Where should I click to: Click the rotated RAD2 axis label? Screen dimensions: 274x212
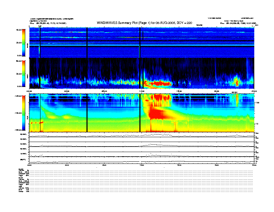[27, 46]
